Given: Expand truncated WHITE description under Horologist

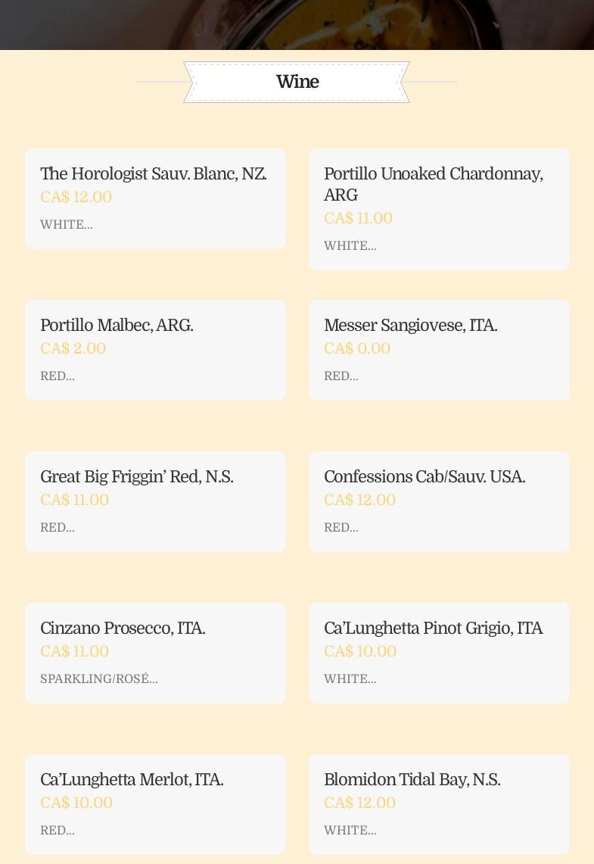Looking at the screenshot, I should pos(67,225).
